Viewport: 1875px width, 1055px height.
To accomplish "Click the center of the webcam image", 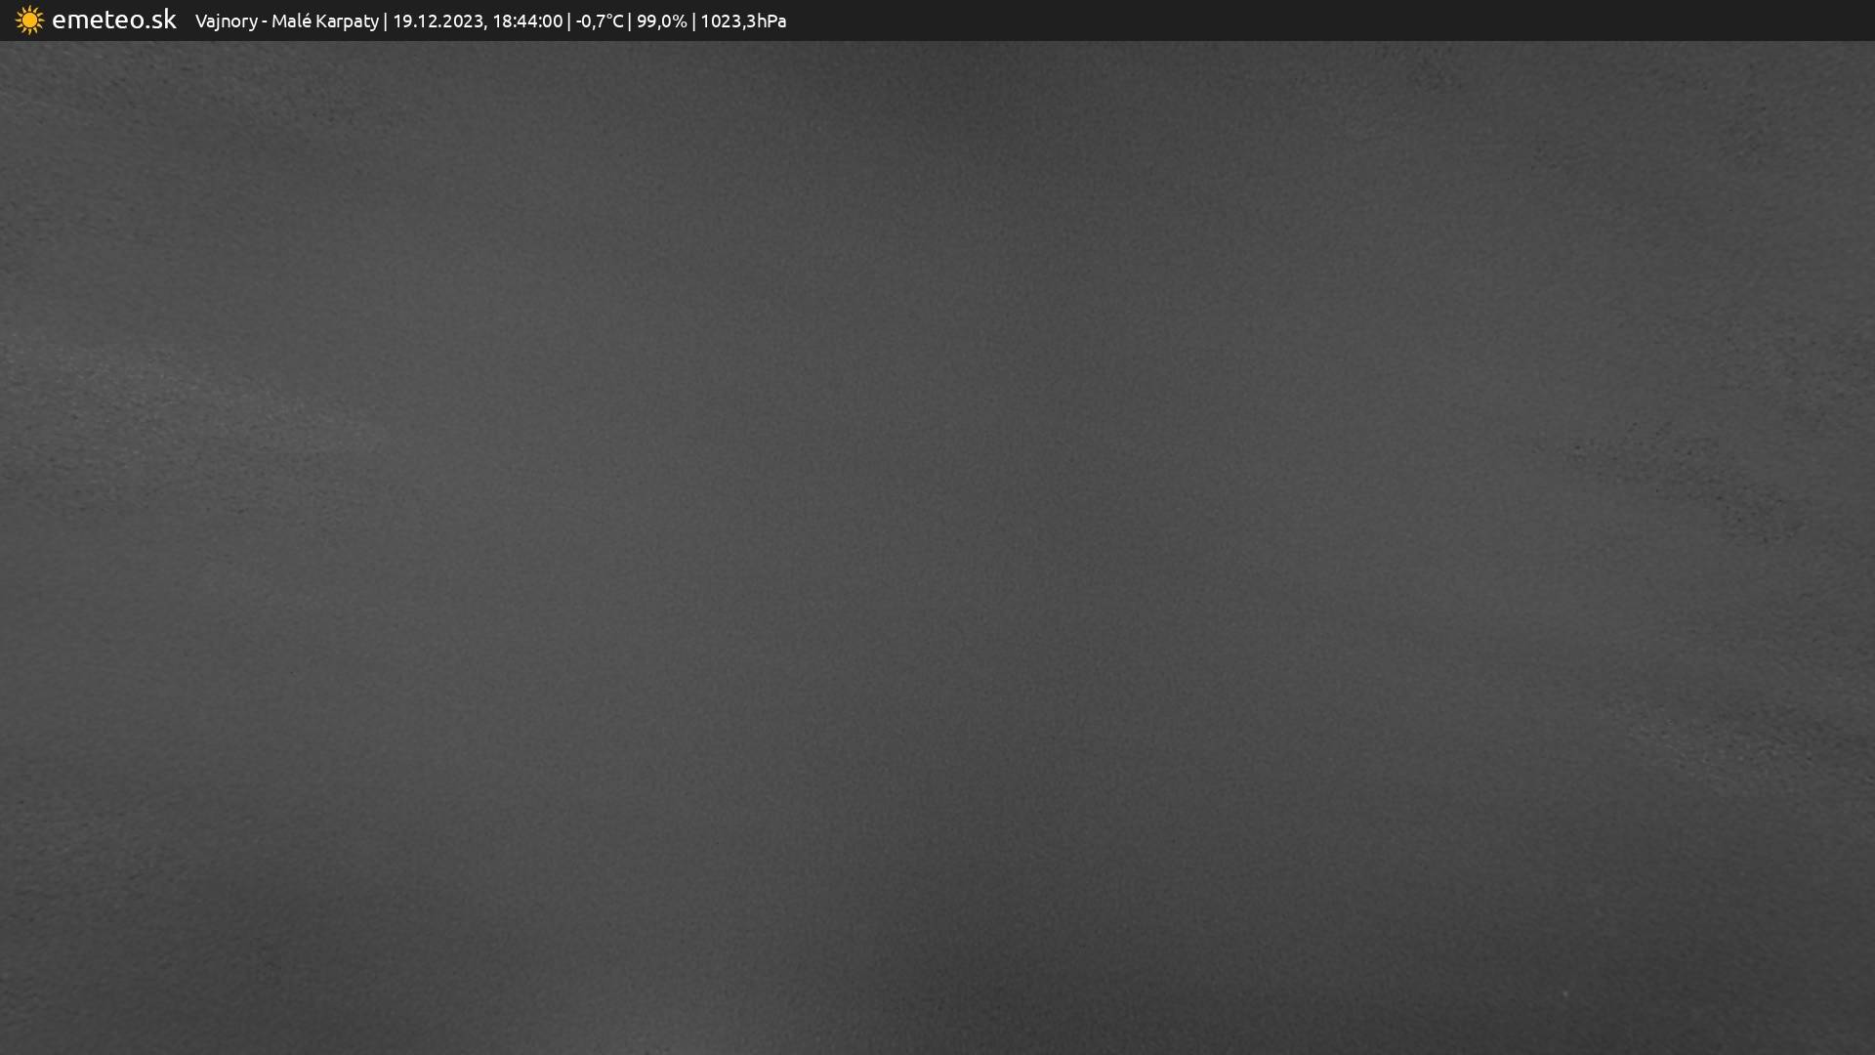I will coord(937,547).
